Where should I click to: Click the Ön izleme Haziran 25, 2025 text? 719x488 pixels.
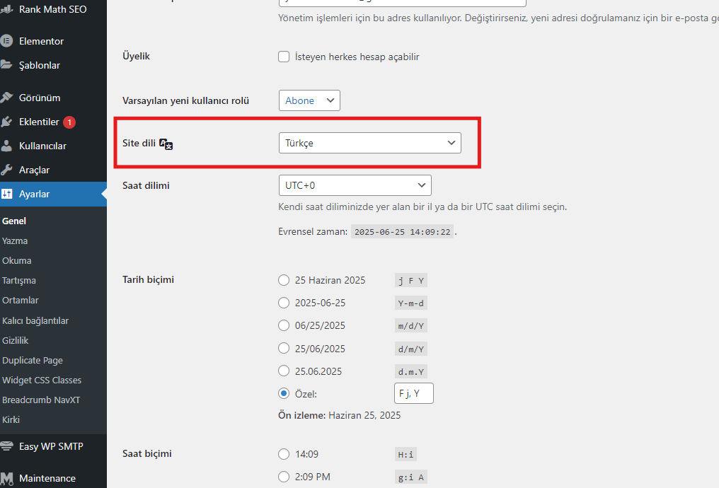[339, 415]
